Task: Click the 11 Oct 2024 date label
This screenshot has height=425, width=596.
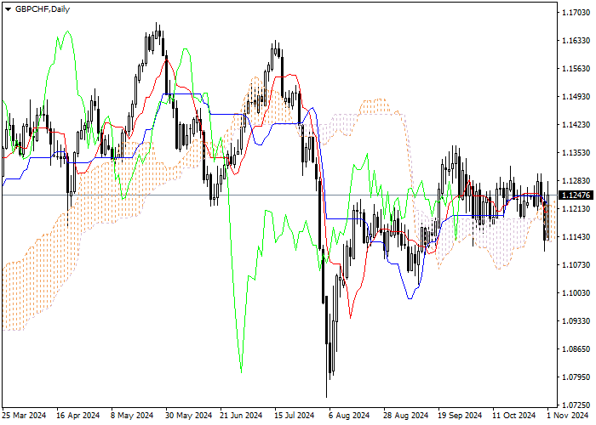Action: tap(514, 416)
